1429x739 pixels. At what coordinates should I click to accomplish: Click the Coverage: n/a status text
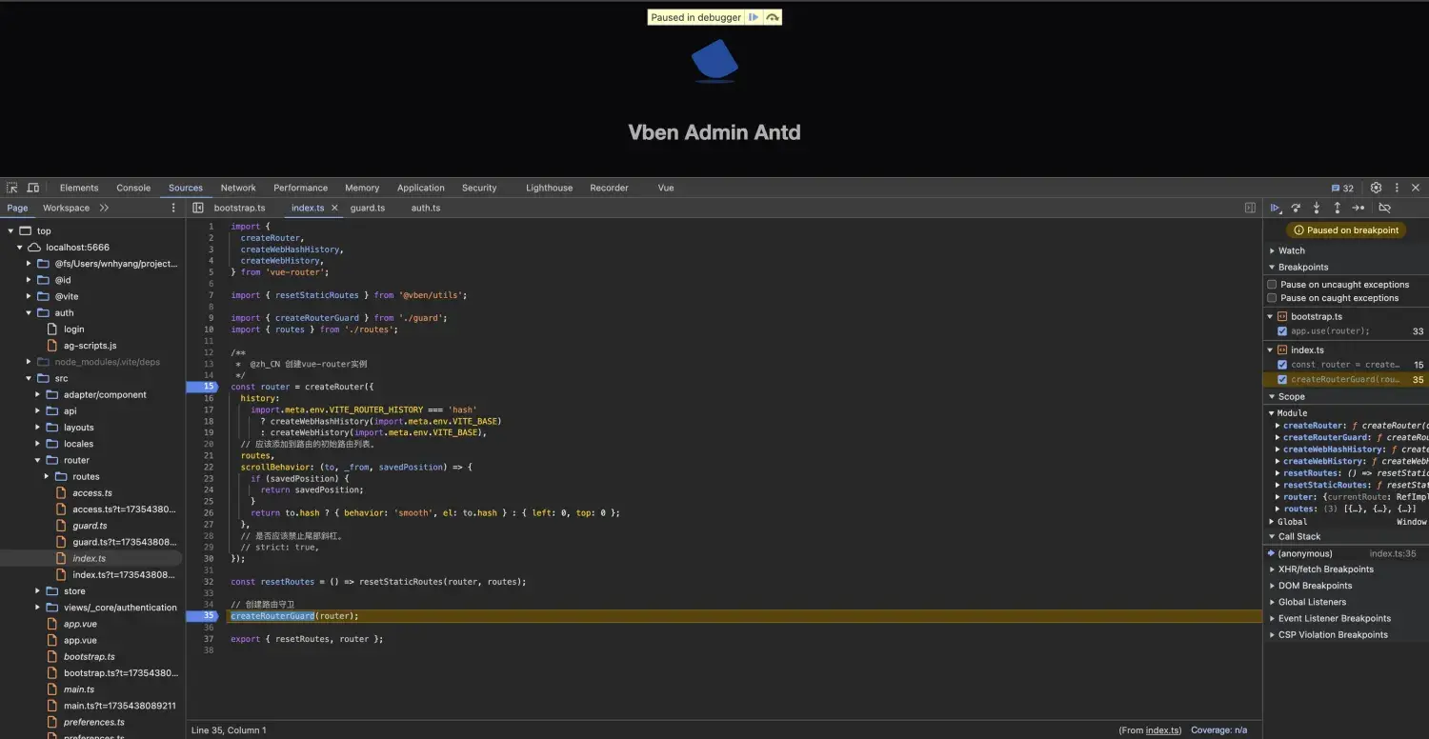point(1218,730)
